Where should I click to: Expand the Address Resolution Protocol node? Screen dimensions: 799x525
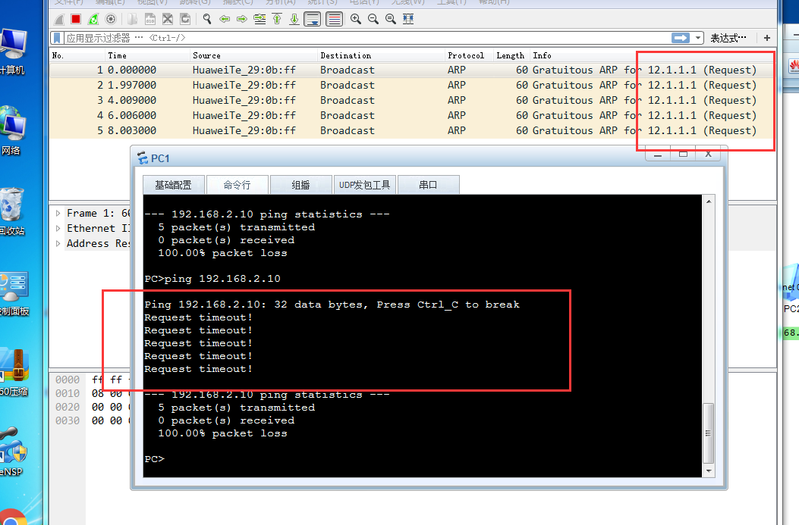pyautogui.click(x=58, y=244)
